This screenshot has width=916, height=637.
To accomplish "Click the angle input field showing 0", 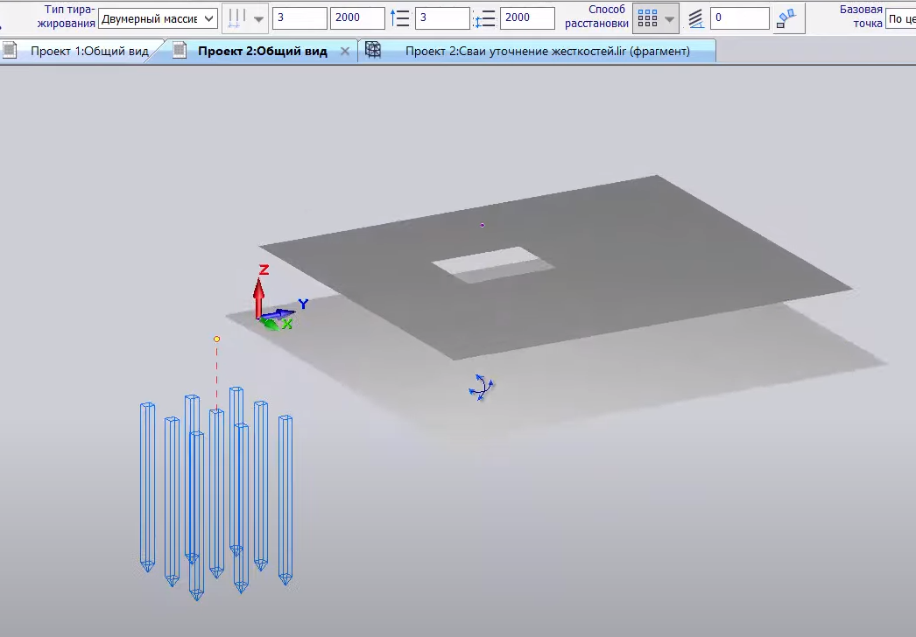I will 738,18.
